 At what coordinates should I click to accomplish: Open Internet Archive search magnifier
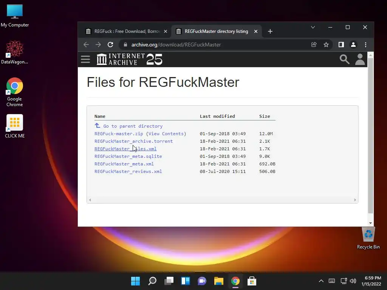[x=344, y=59]
